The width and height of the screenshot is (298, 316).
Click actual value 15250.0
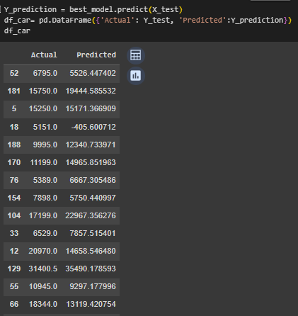(43, 108)
